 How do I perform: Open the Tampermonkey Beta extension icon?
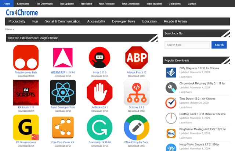tap(26, 58)
